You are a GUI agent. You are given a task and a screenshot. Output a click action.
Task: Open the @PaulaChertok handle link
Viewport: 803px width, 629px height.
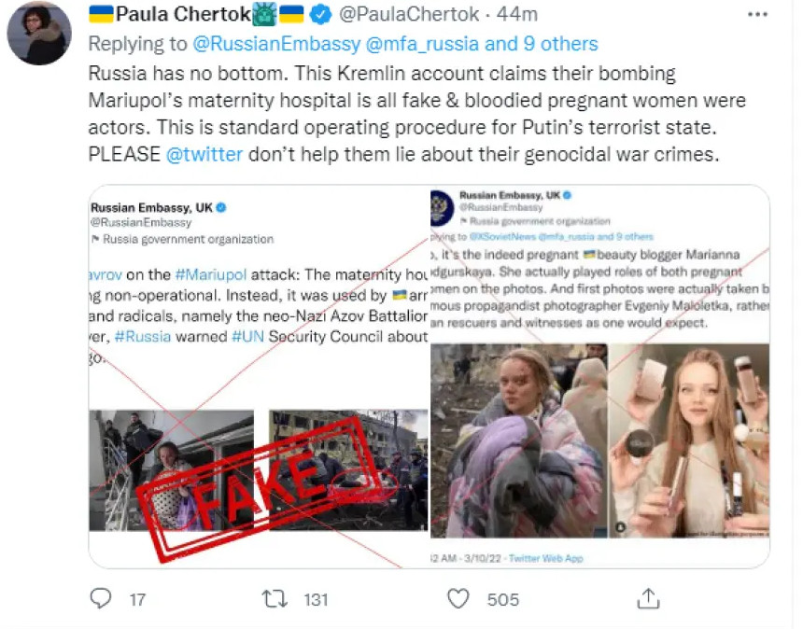(x=409, y=14)
